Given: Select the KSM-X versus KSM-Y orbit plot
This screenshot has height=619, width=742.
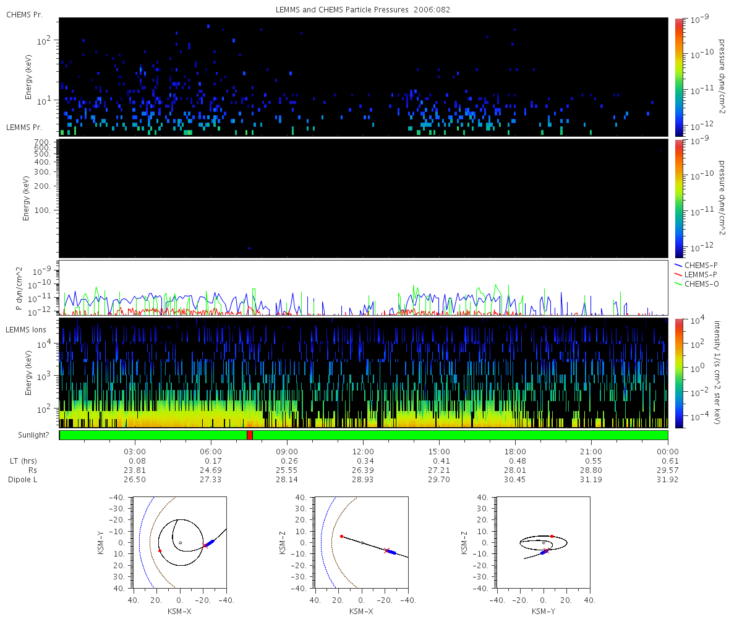Looking at the screenshot, I should click(179, 542).
